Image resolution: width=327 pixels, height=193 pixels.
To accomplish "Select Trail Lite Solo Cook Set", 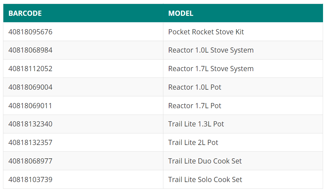I will click(x=205, y=180).
